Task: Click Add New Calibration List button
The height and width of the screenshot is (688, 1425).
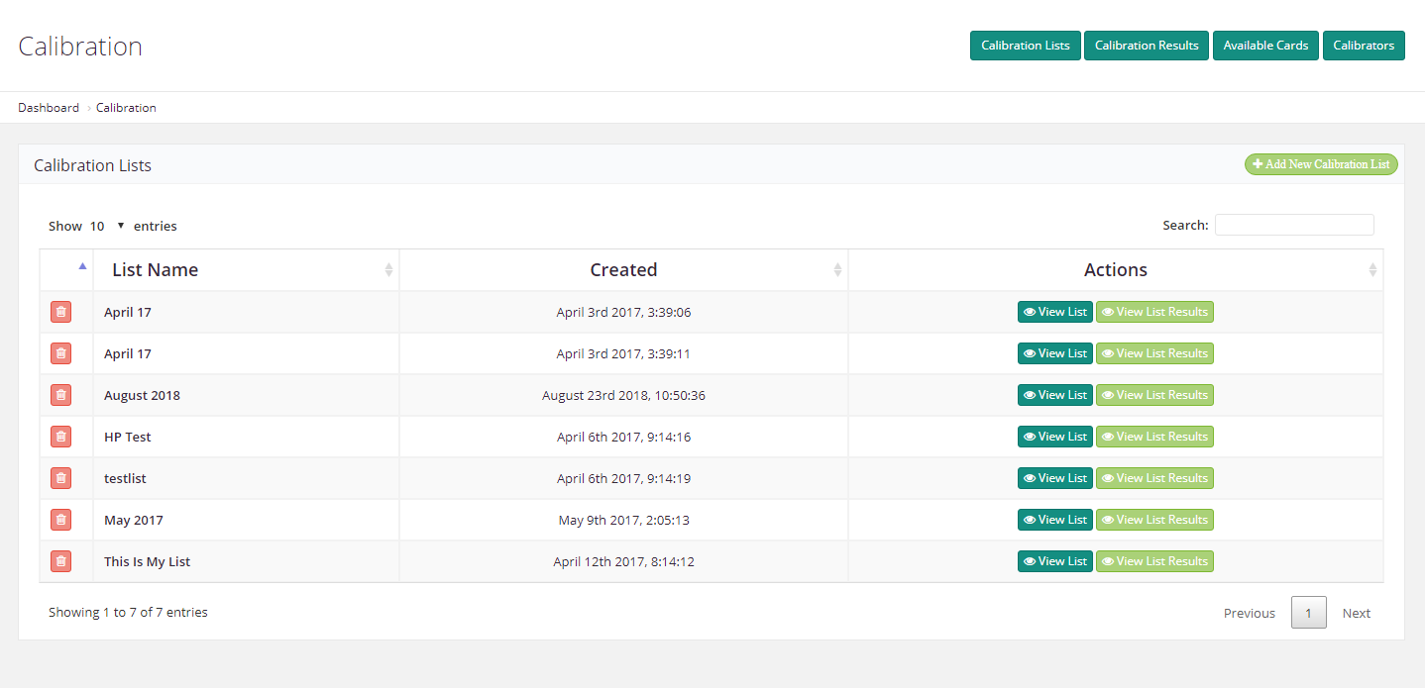Action: [1321, 164]
